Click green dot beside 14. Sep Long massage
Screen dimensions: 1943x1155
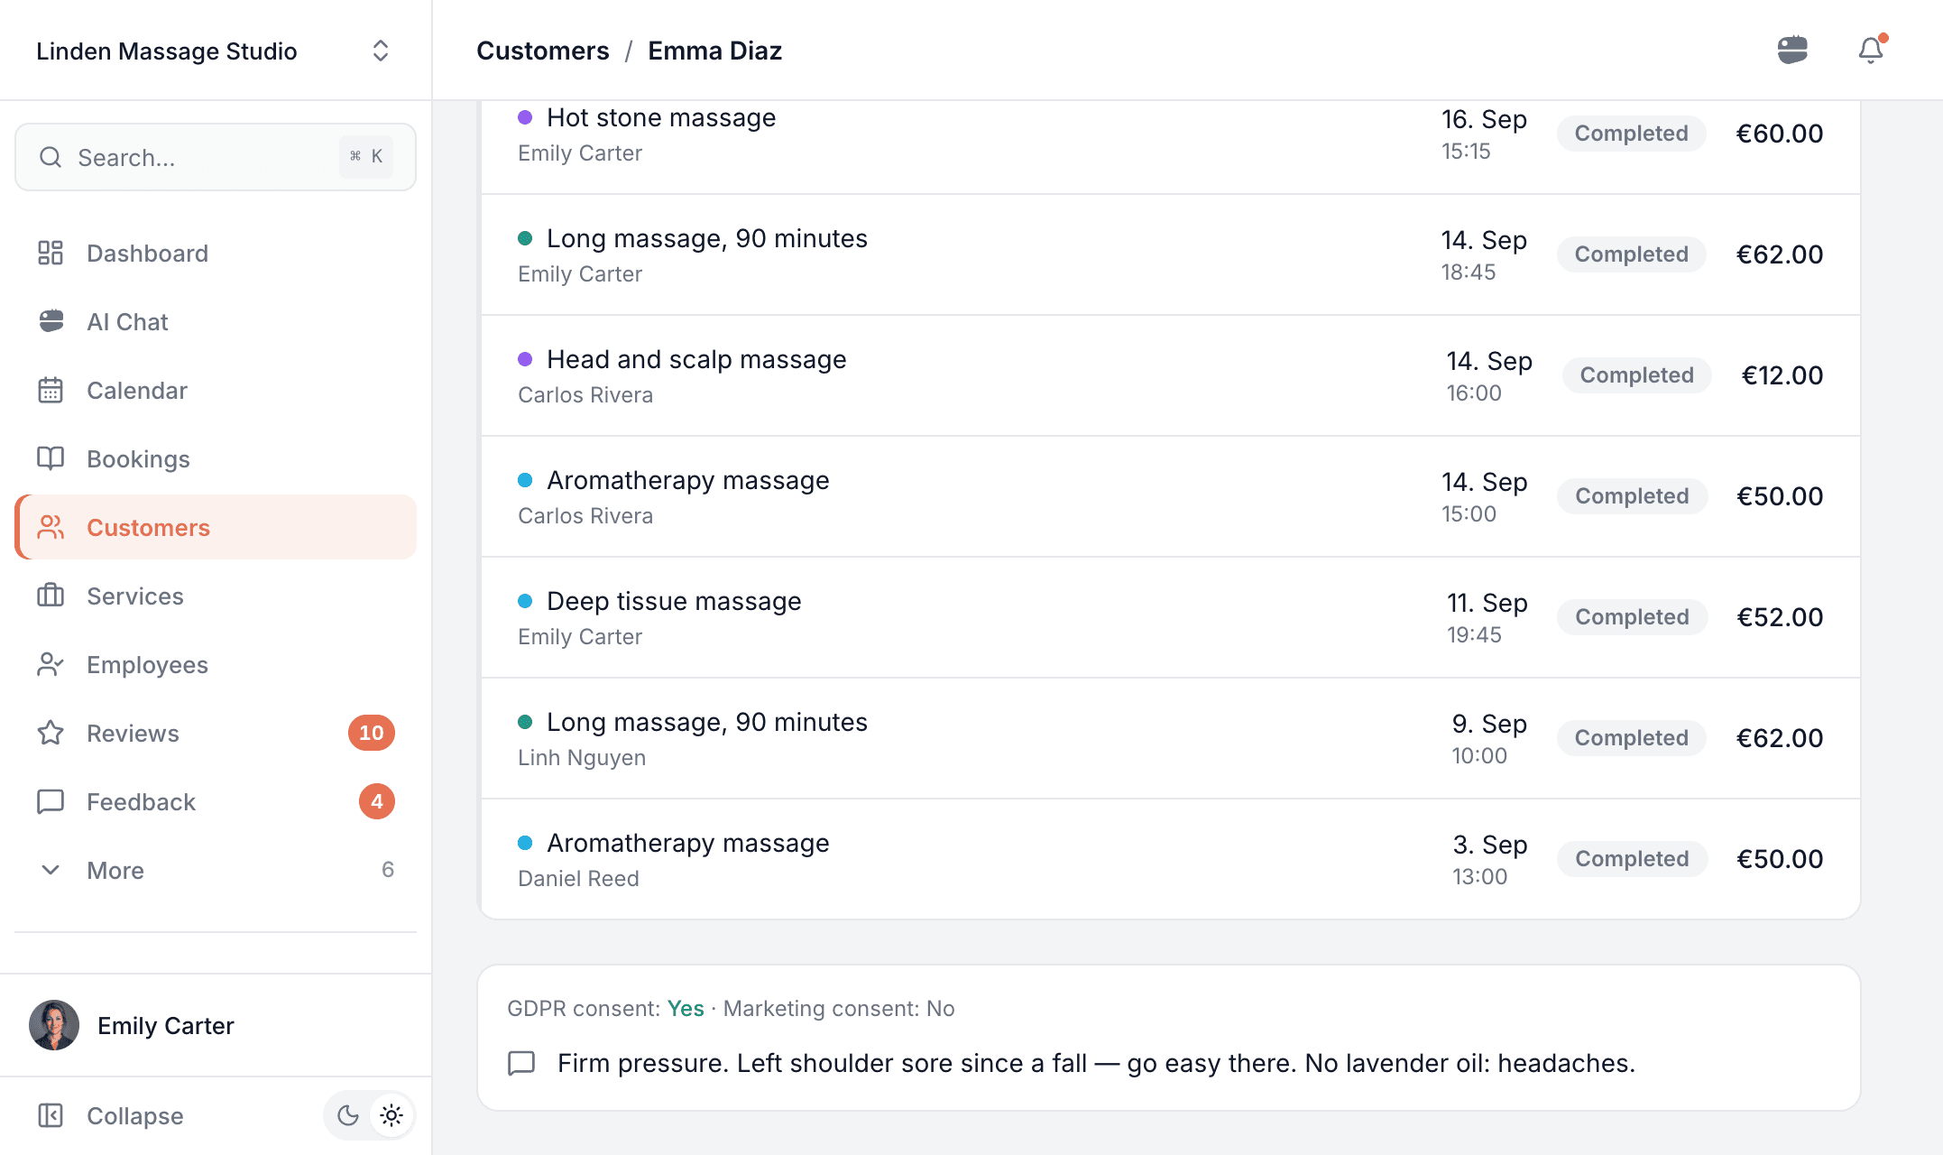point(525,238)
